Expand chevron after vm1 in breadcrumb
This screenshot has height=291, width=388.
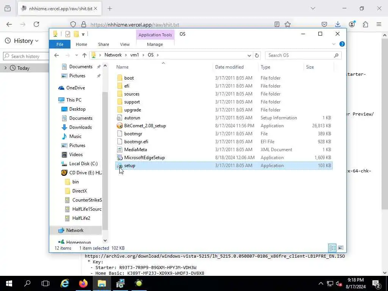click(144, 55)
